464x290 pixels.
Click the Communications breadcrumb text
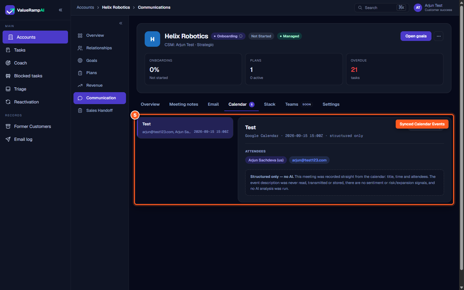click(154, 7)
